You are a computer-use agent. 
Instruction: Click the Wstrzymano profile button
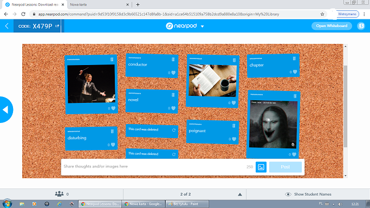(347, 14)
